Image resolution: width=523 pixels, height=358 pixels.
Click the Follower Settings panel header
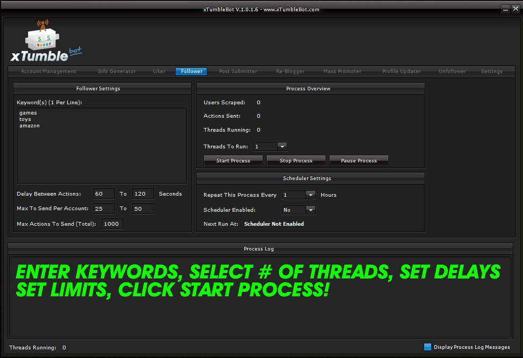102,89
